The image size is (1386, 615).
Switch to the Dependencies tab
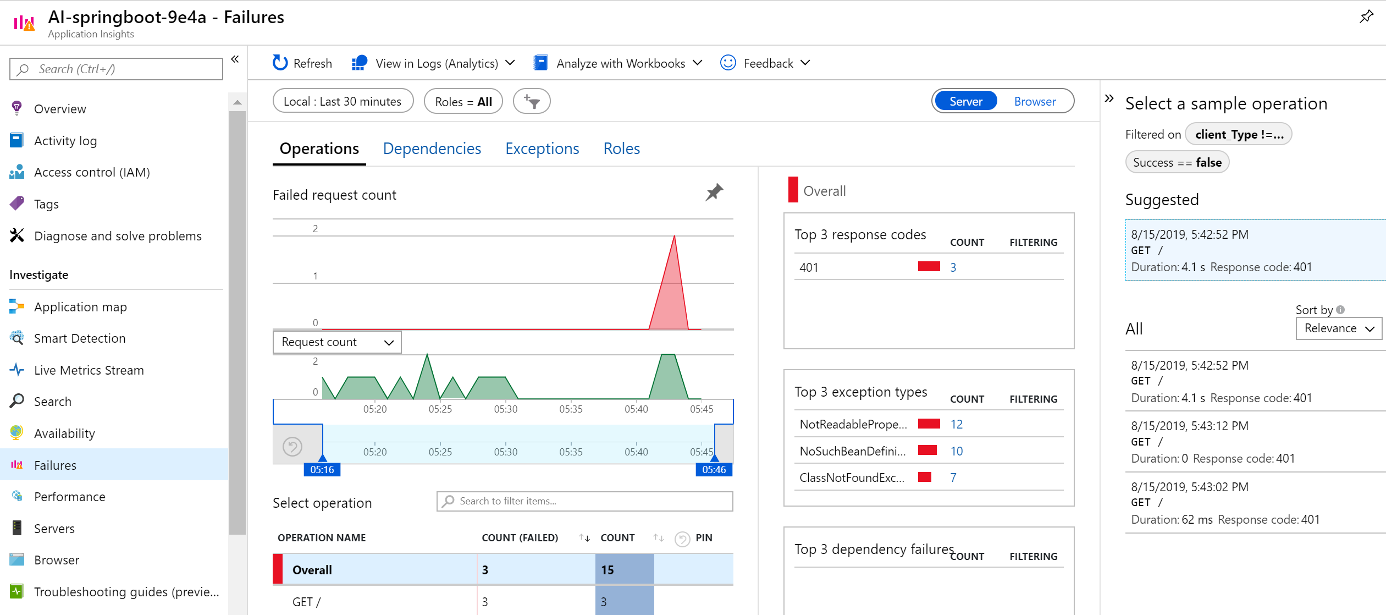(432, 149)
